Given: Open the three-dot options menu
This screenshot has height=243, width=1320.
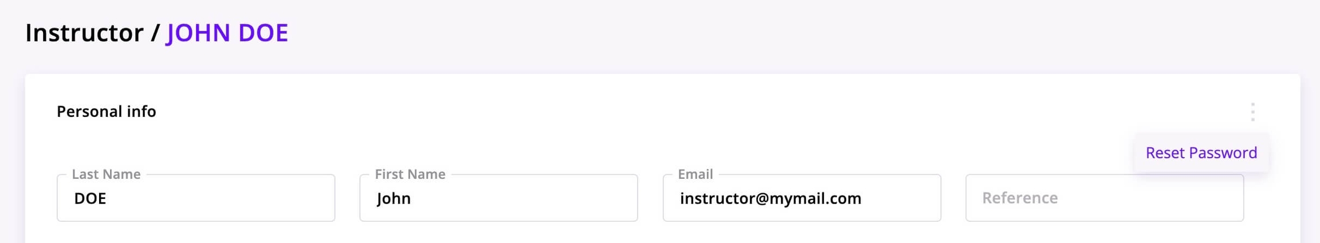Looking at the screenshot, I should 1252,112.
